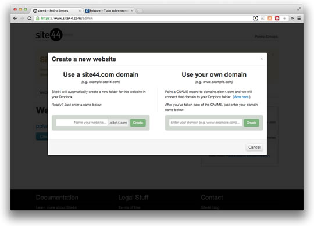Click the Pplware tab favicon
This screenshot has height=226, width=314.
point(87,10)
